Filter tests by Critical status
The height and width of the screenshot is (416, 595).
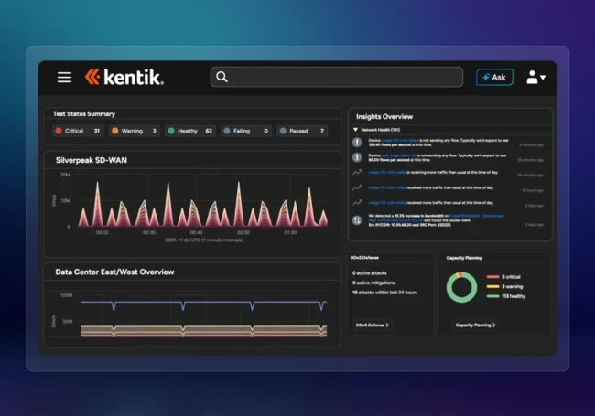(77, 131)
